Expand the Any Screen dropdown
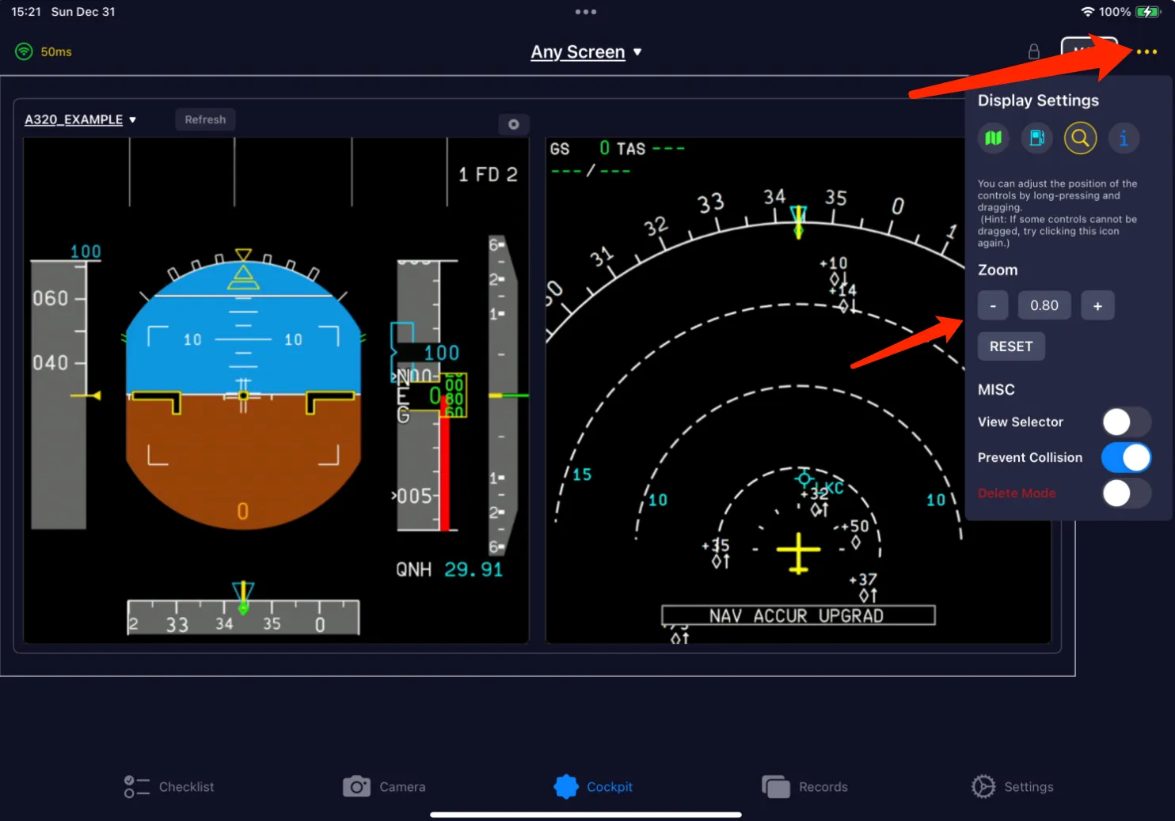Image resolution: width=1175 pixels, height=821 pixels. [x=586, y=52]
